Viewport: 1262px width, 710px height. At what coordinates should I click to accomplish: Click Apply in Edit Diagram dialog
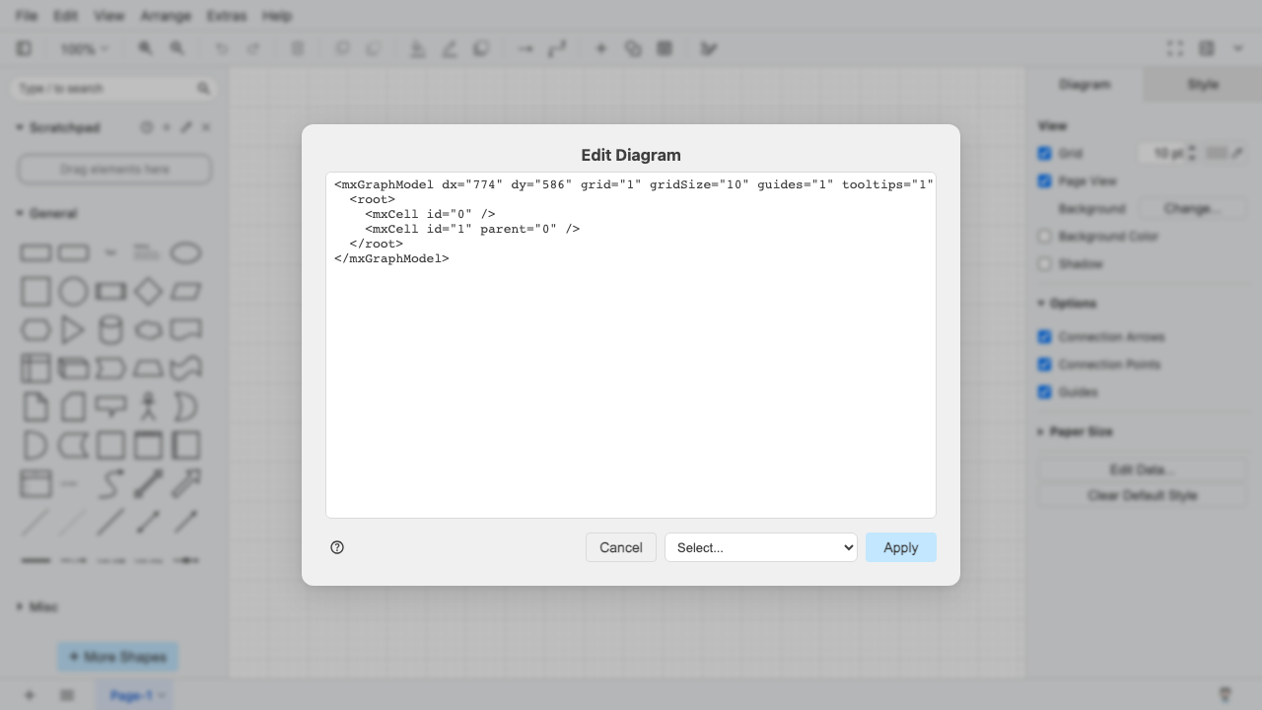(x=901, y=547)
